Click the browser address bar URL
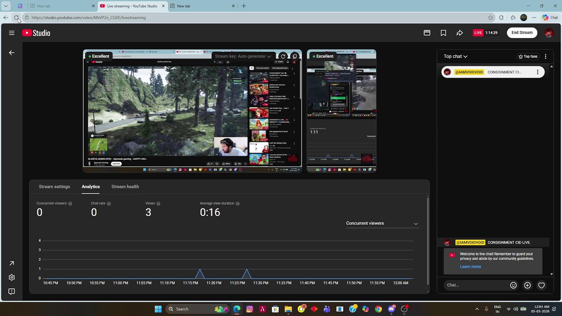 88,18
